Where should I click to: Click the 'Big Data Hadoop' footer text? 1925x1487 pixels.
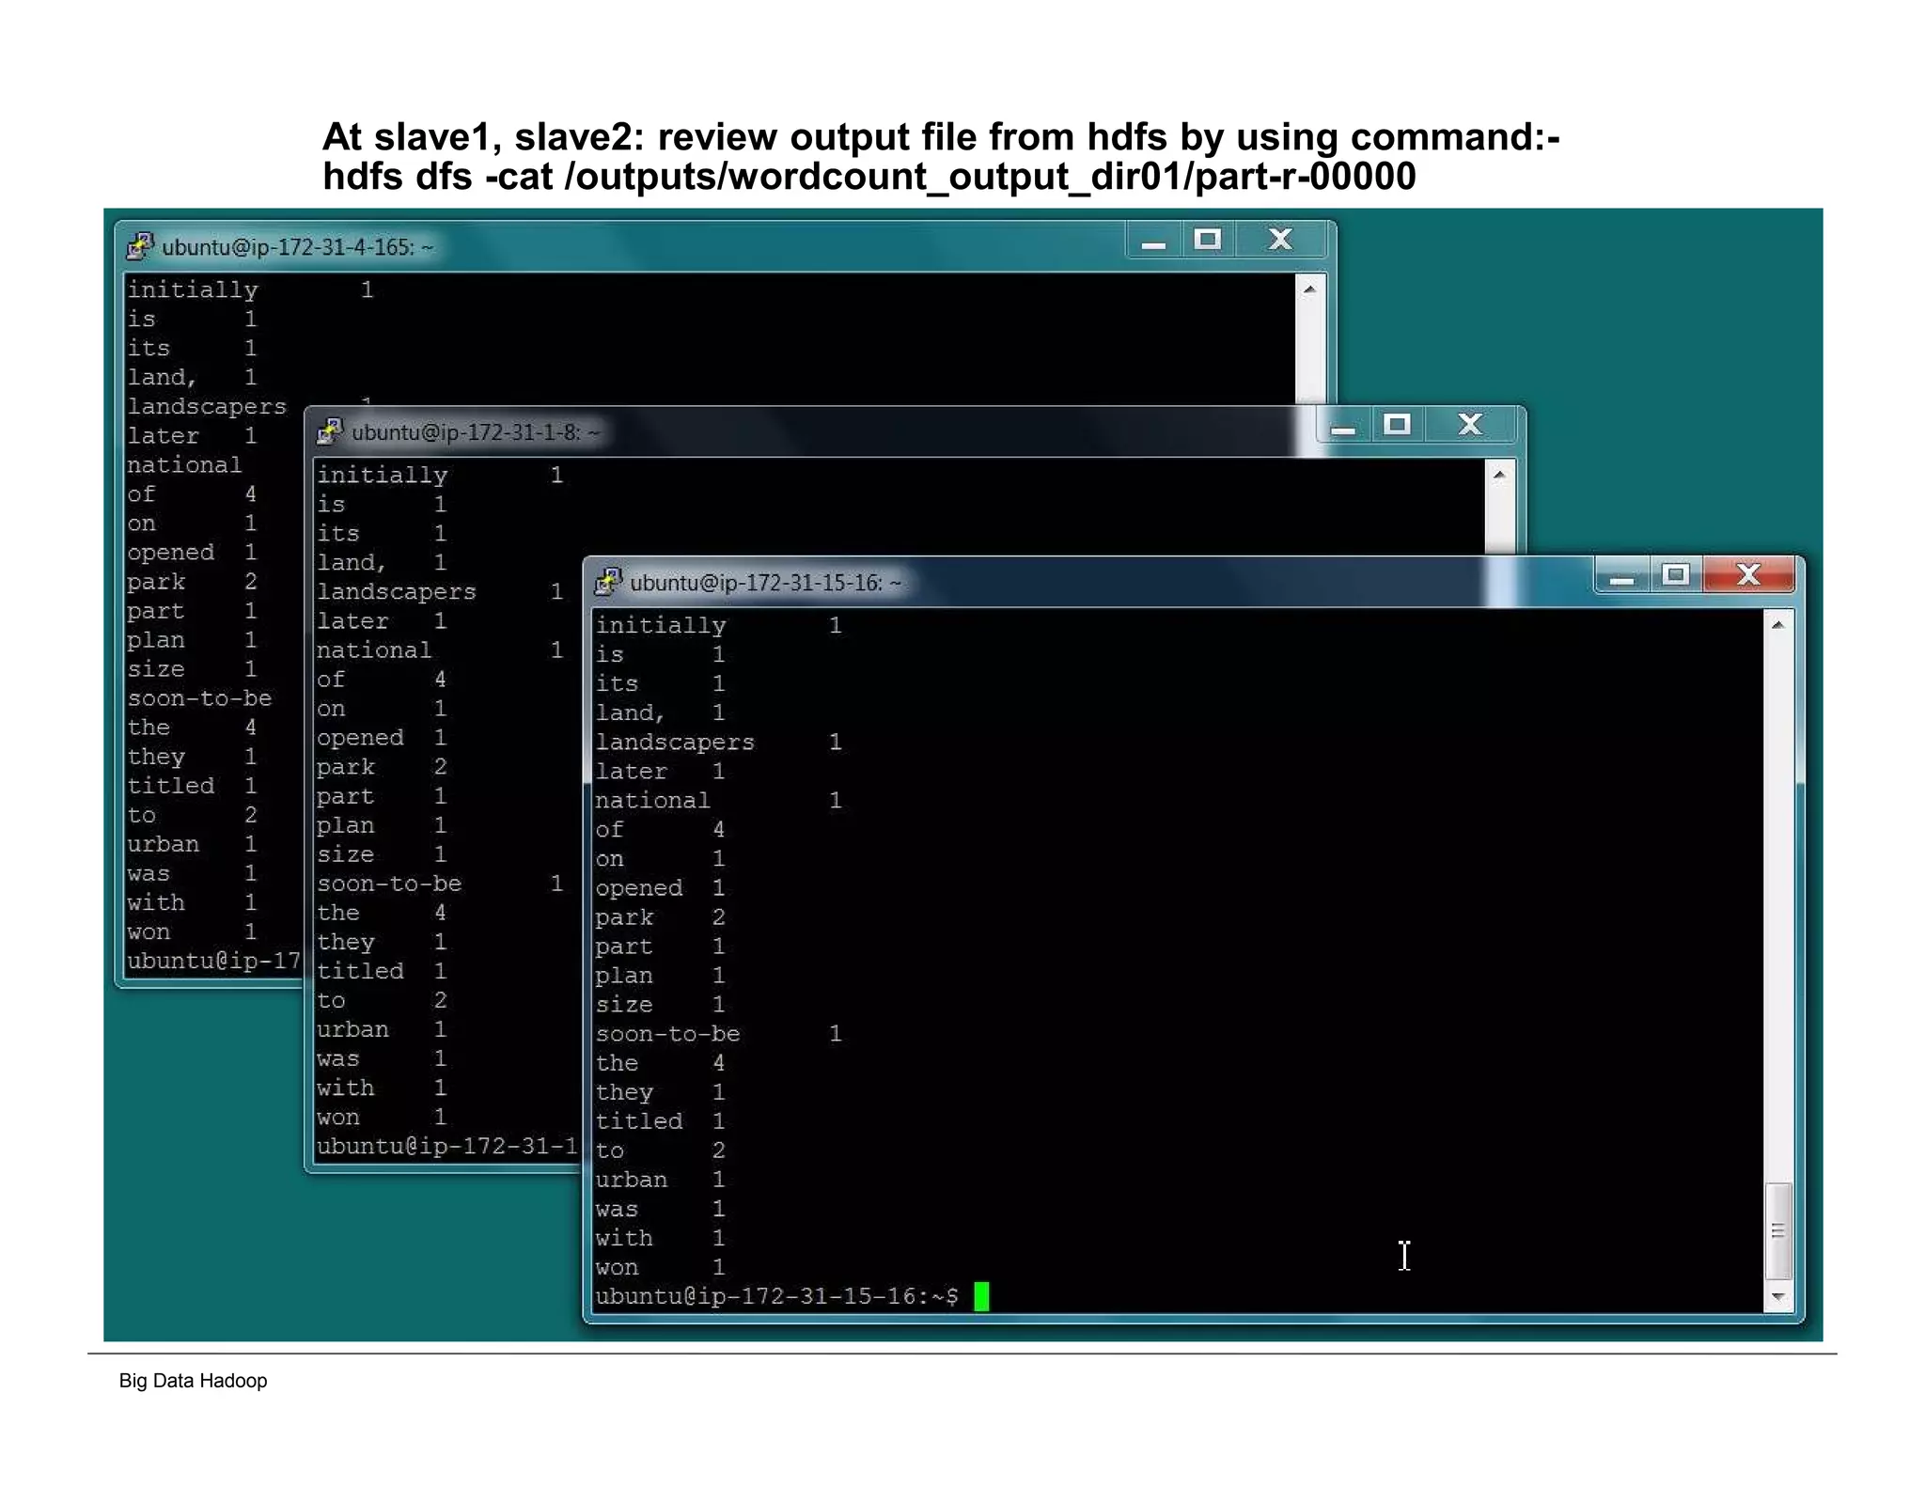[x=193, y=1381]
